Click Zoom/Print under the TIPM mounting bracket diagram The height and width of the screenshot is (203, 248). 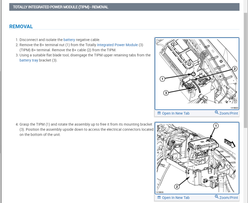pos(226,197)
